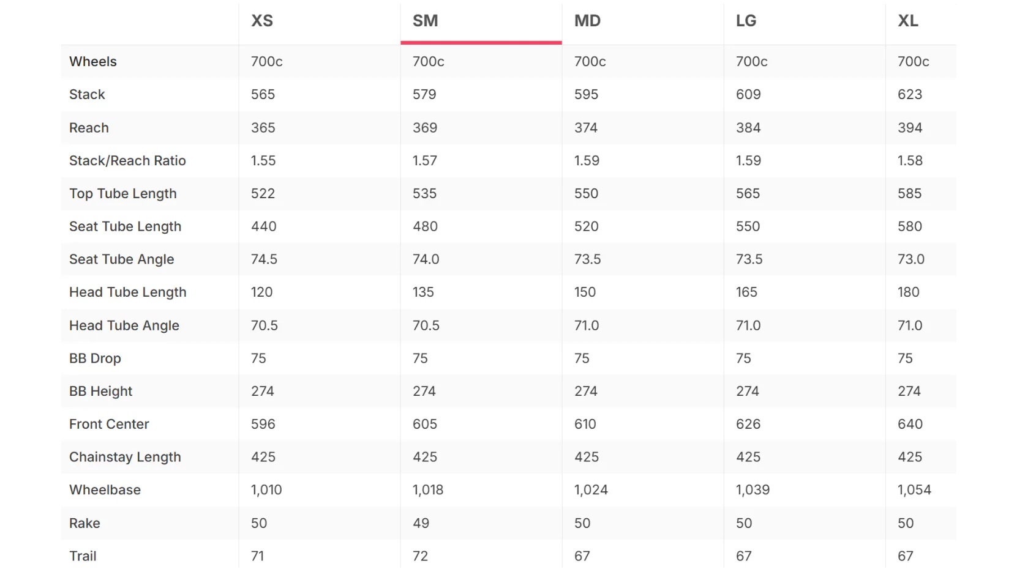
Task: Click the XL Reach value 394
Action: pos(910,128)
